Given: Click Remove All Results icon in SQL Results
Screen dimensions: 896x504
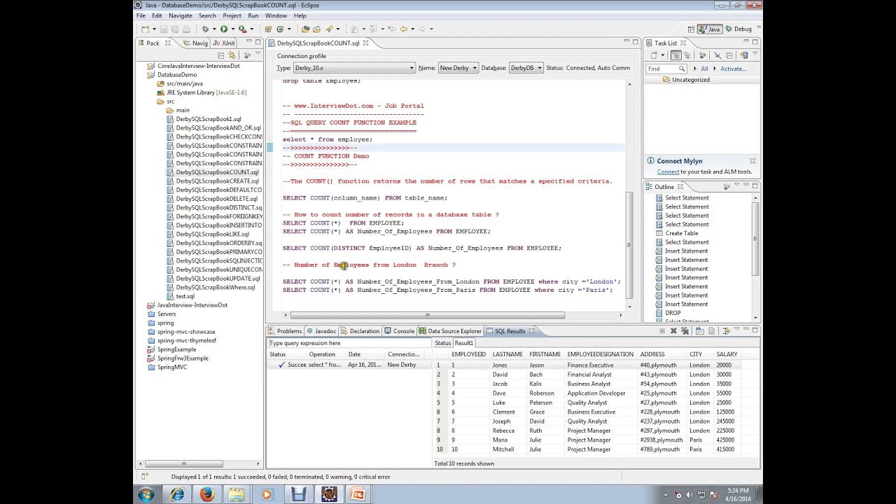Looking at the screenshot, I should (685, 331).
